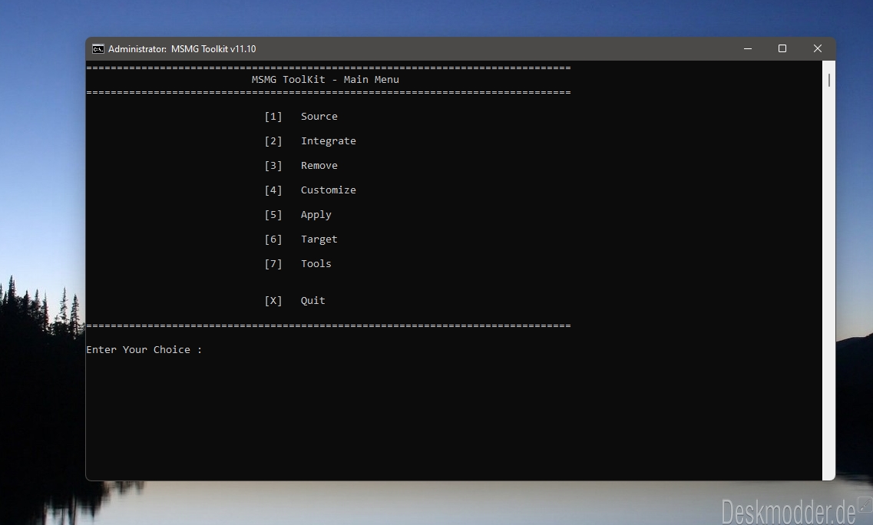Click the [2] option marker
873x525 pixels.
coord(273,141)
